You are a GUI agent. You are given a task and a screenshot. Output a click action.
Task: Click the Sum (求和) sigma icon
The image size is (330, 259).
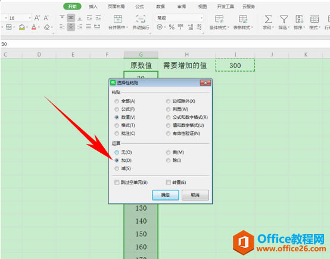click(x=268, y=19)
